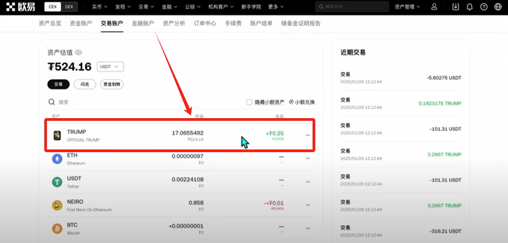The image size is (508, 243).
Task: Click the BTC Bitcoin coin icon
Action: click(57, 229)
